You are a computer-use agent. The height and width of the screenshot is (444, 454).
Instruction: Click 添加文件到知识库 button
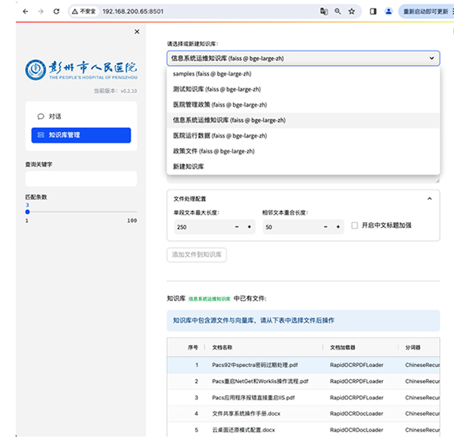[197, 255]
